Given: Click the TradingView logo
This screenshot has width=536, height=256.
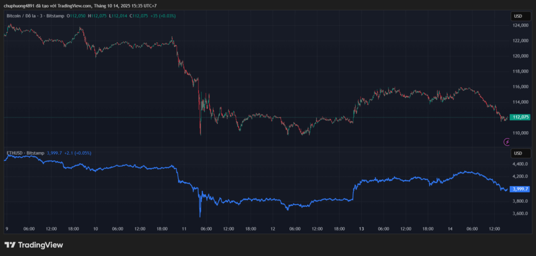Looking at the screenshot, I should tap(33, 245).
